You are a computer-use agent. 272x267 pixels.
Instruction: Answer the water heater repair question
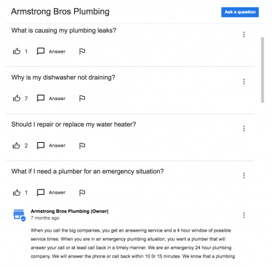click(51, 146)
